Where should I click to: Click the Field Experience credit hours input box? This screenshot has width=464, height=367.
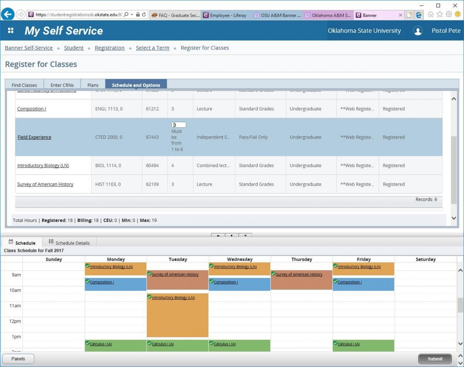tap(178, 124)
